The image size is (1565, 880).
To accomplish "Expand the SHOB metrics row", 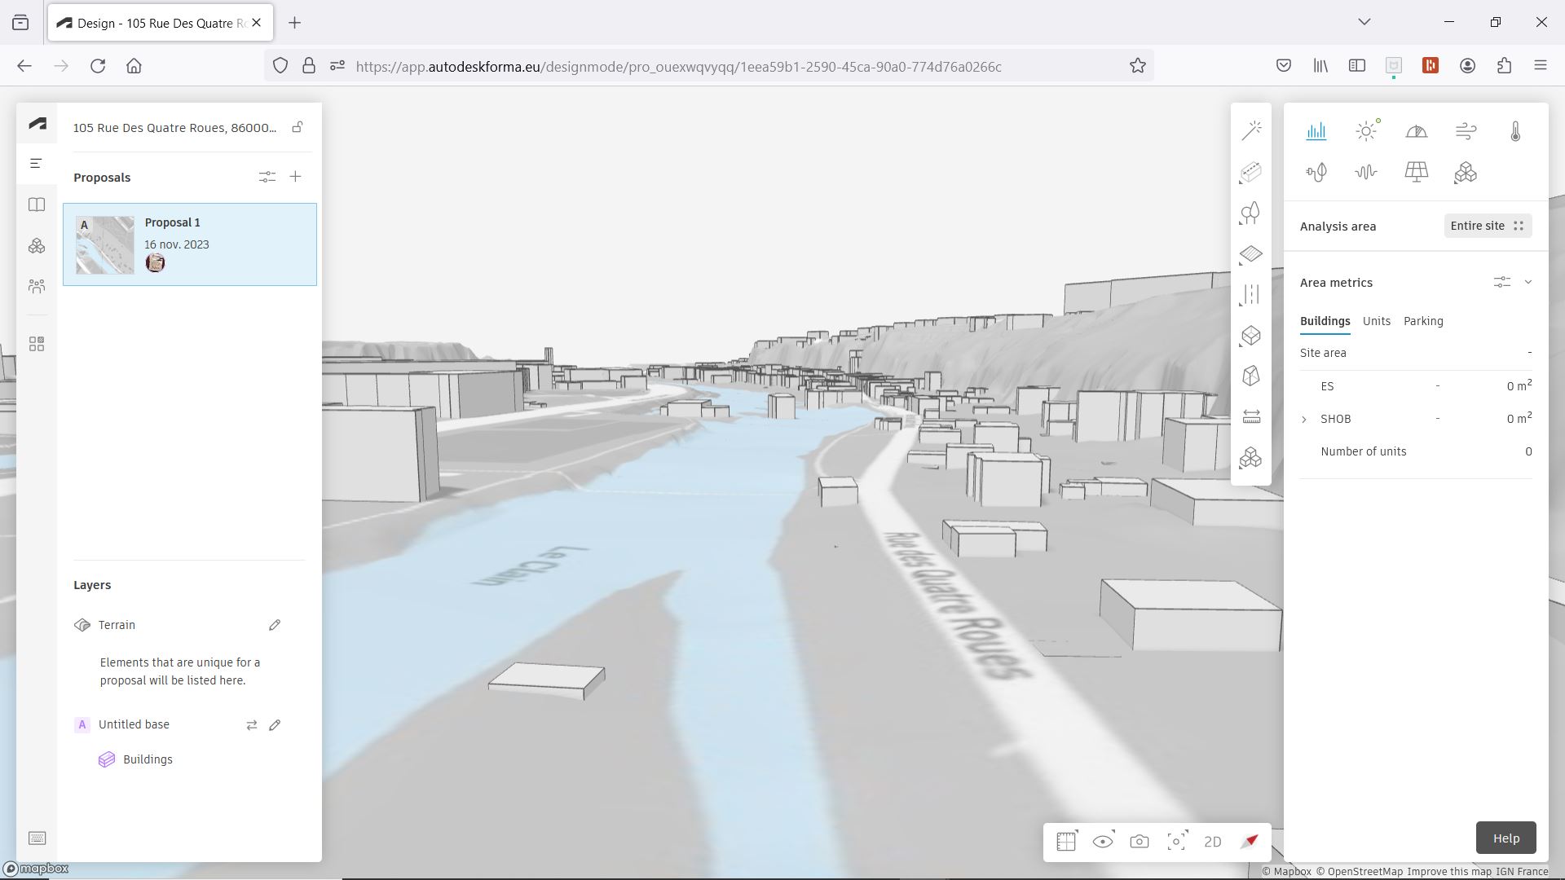I will 1303,419.
